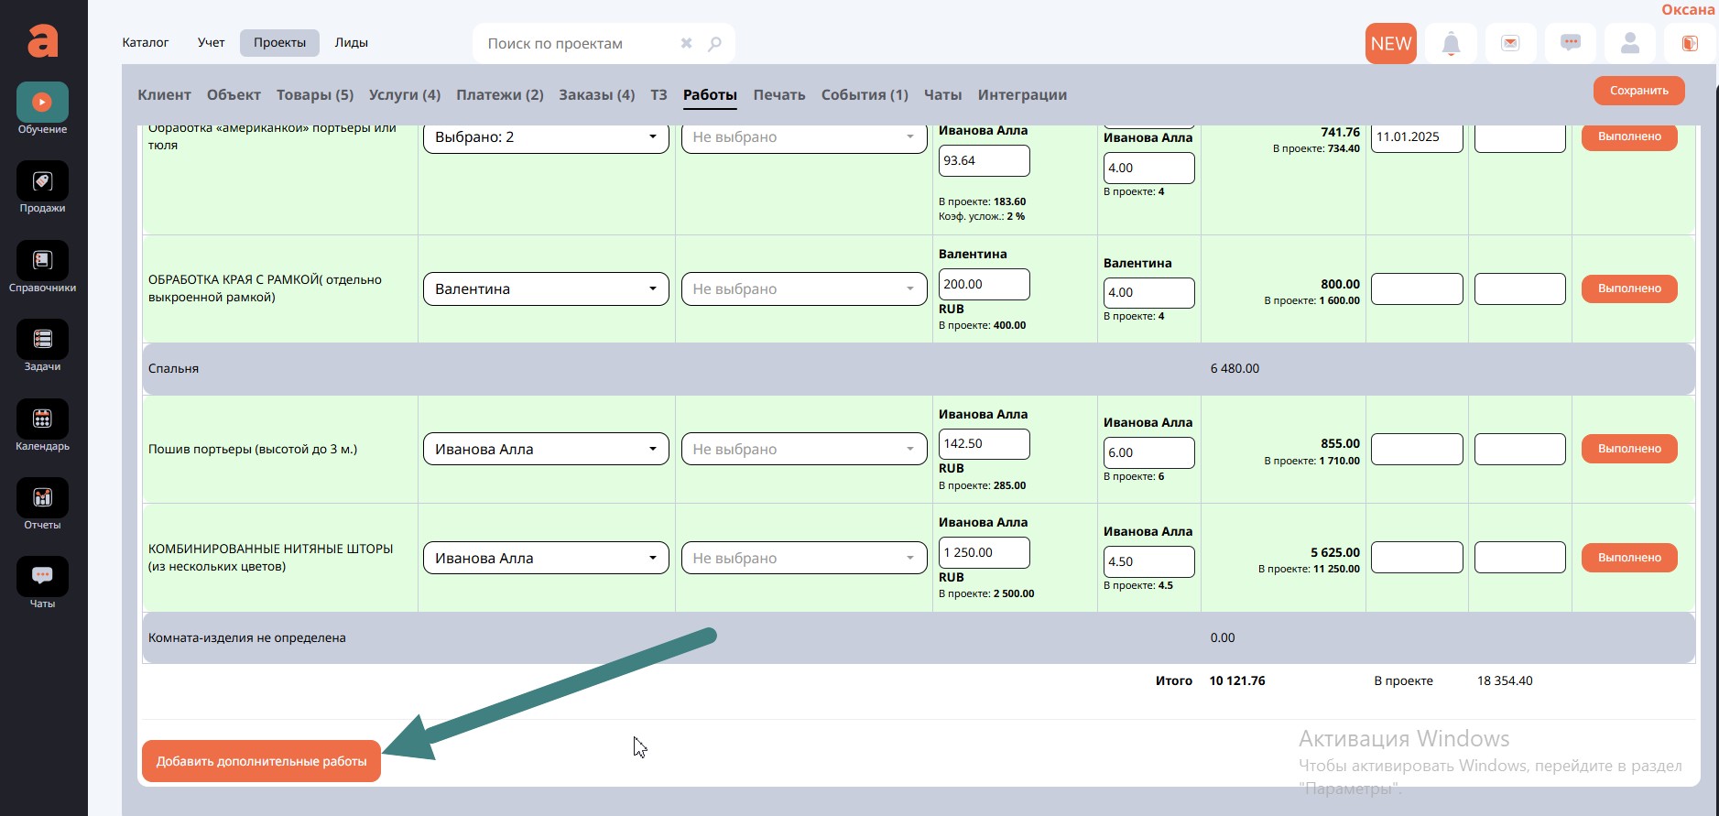1719x816 pixels.
Task: Open the mail envelope icon
Action: [x=1510, y=44]
